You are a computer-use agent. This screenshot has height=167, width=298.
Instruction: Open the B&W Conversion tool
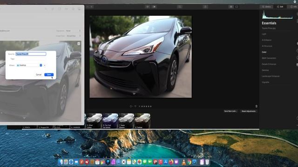point(269,58)
